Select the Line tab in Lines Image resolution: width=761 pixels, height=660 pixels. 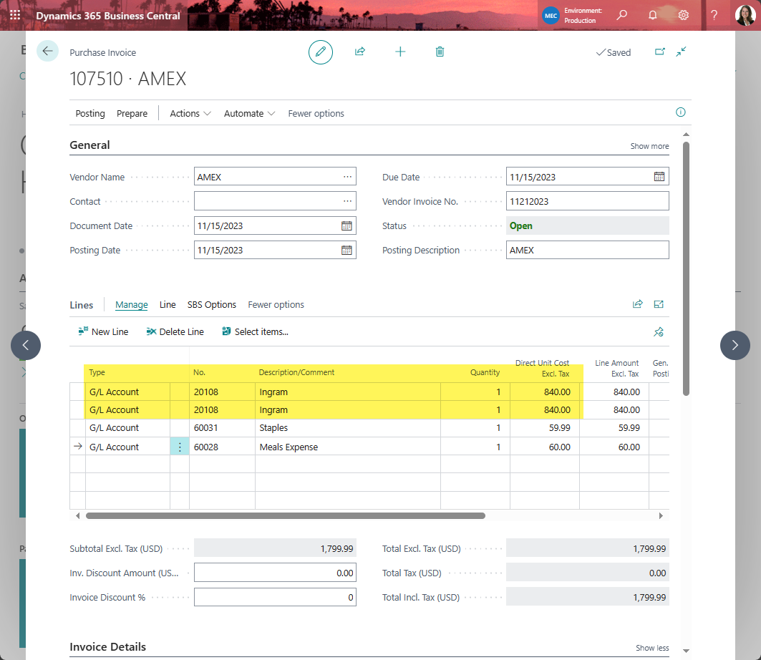[168, 305]
